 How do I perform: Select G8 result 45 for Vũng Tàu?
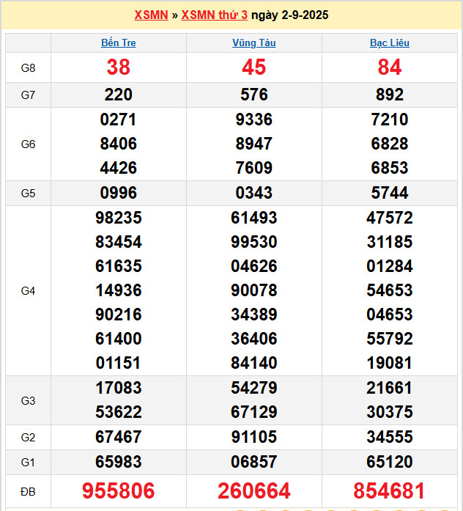click(254, 67)
